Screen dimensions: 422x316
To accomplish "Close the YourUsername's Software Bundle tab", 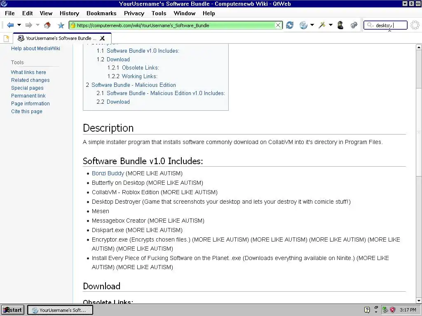I will 102,38.
